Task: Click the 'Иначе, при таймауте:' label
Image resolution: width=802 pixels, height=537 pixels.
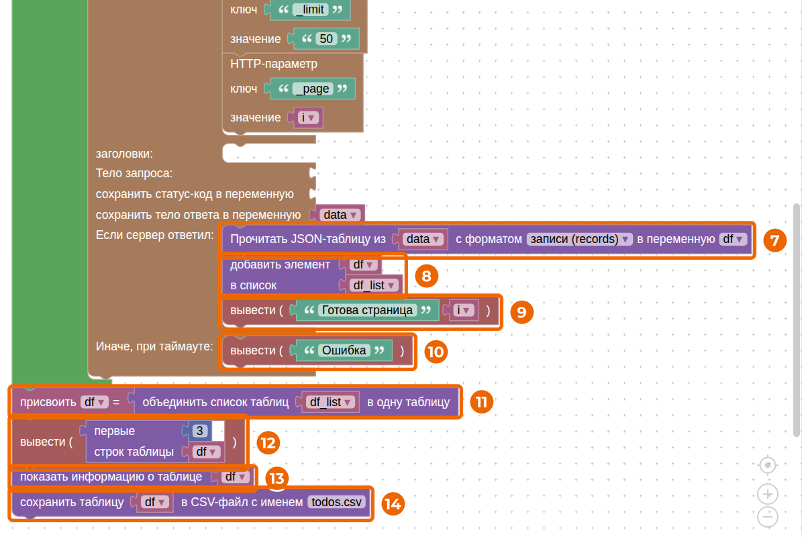Action: click(154, 346)
